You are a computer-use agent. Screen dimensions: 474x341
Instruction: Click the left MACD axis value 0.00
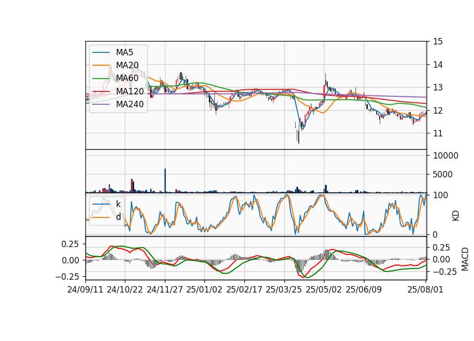click(x=71, y=260)
